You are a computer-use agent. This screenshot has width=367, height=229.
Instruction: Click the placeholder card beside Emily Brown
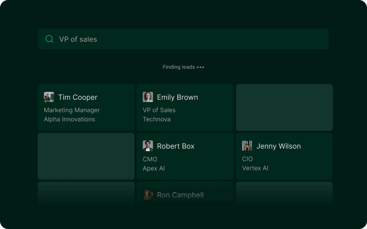pyautogui.click(x=284, y=107)
